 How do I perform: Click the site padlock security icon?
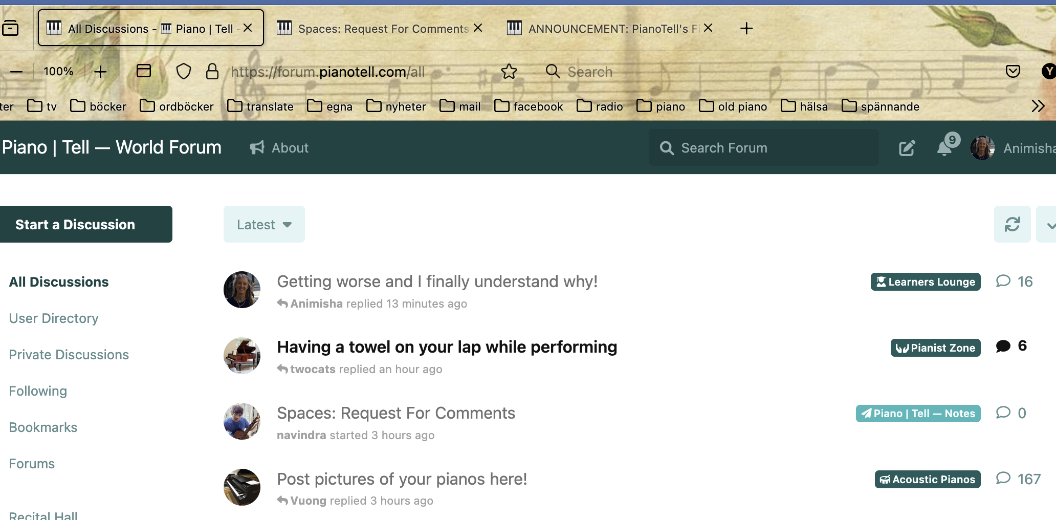(x=212, y=72)
